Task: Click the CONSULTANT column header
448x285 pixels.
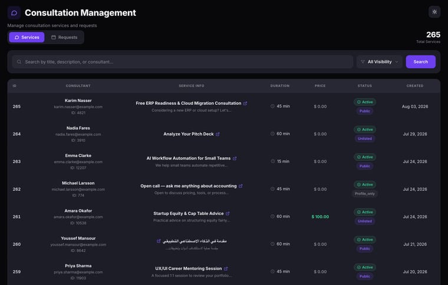Action: 78,86
